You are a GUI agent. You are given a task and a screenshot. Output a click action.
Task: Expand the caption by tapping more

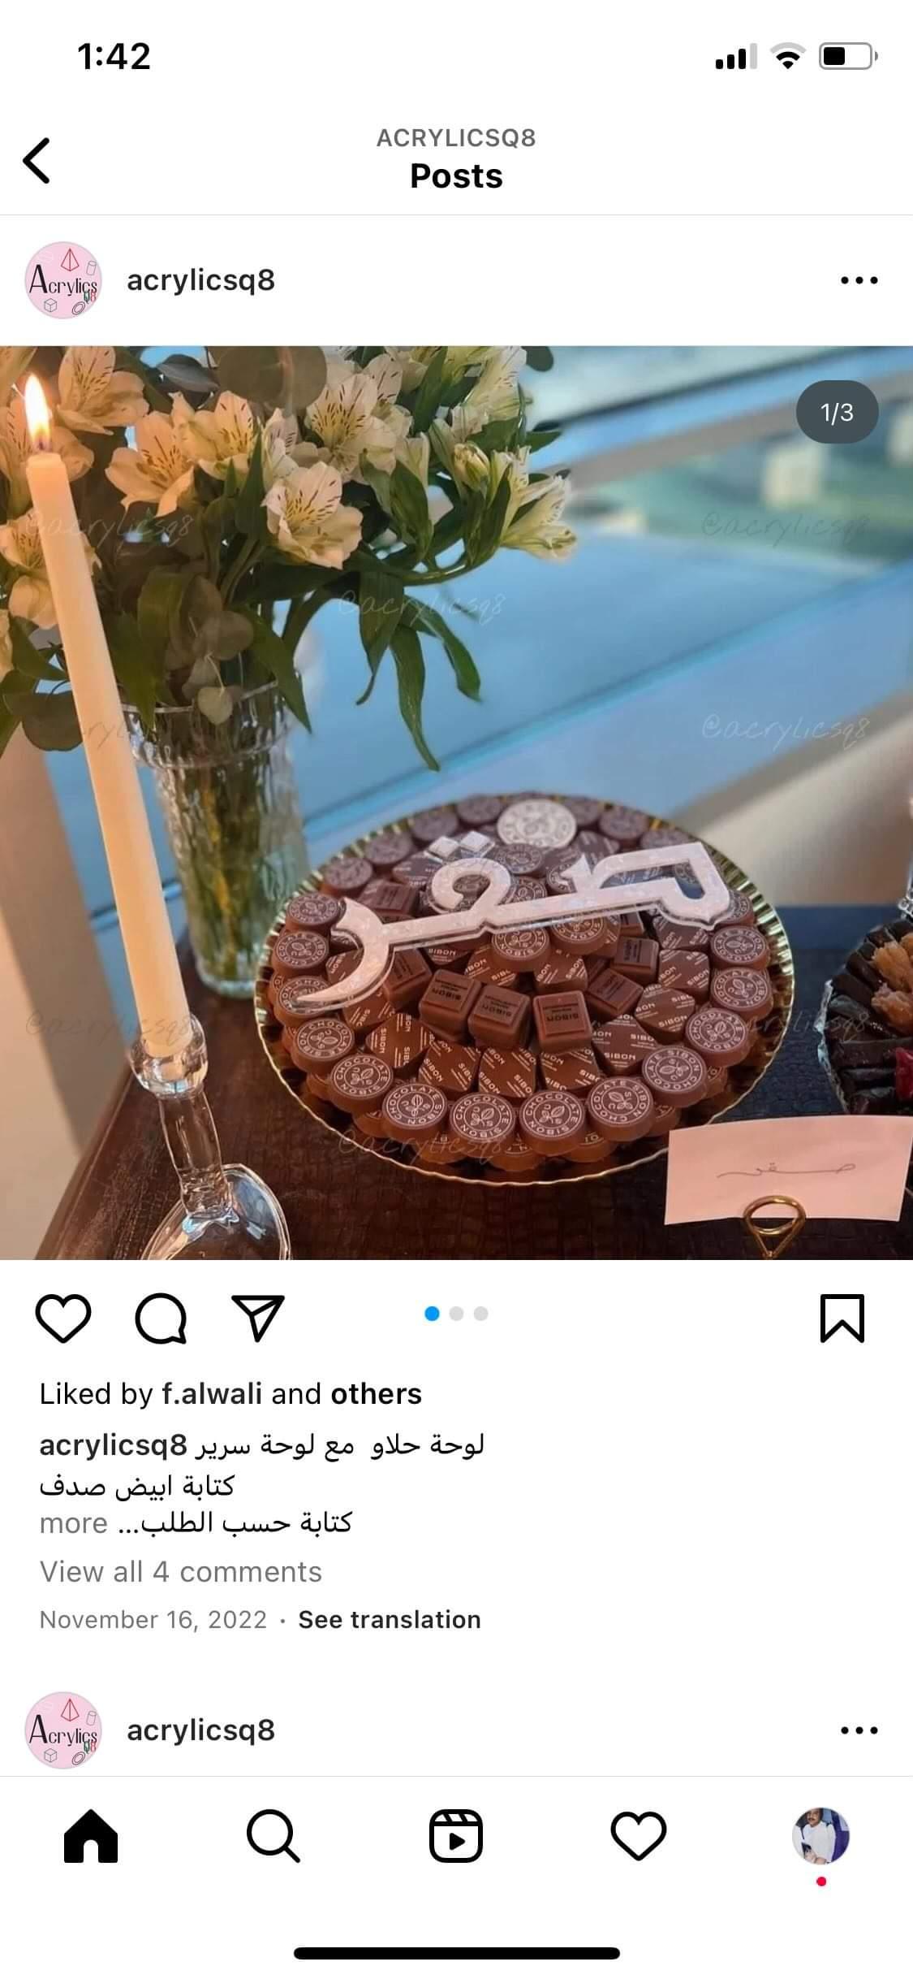click(x=74, y=1523)
